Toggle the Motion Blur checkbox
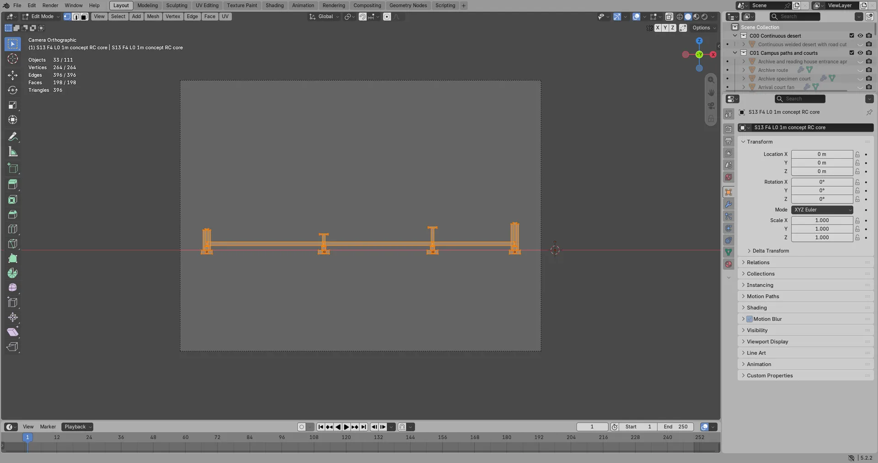 click(x=750, y=319)
